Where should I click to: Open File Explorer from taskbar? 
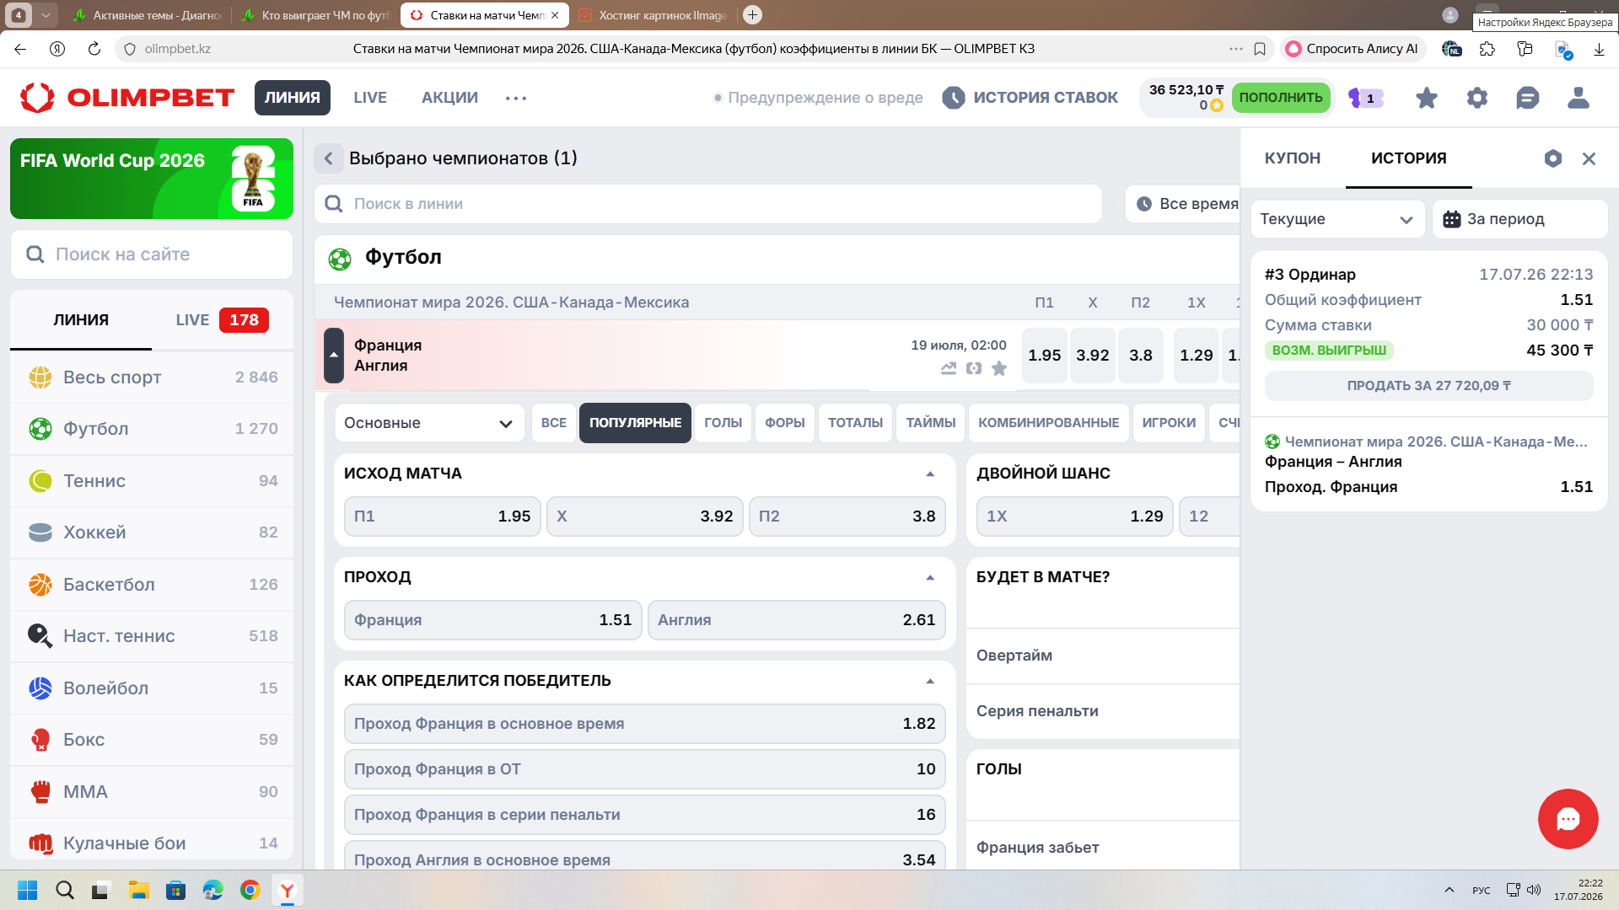coord(138,890)
